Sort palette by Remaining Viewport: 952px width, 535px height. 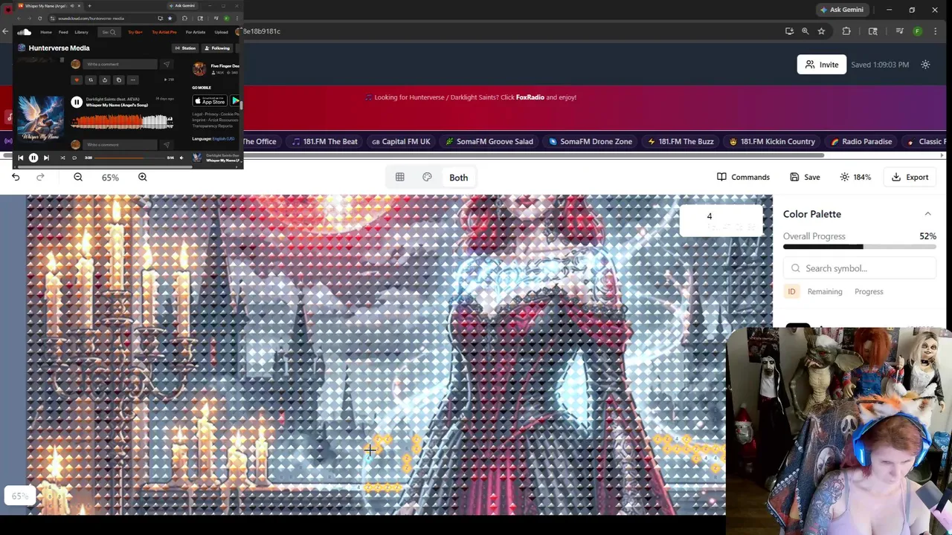click(825, 291)
